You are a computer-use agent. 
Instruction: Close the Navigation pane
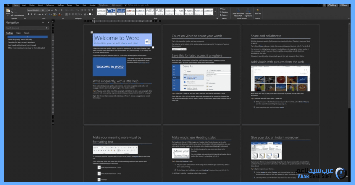click(49, 22)
